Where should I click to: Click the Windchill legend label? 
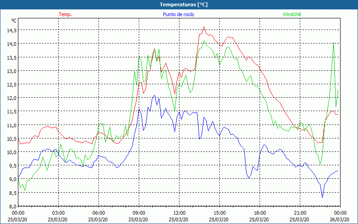point(292,14)
